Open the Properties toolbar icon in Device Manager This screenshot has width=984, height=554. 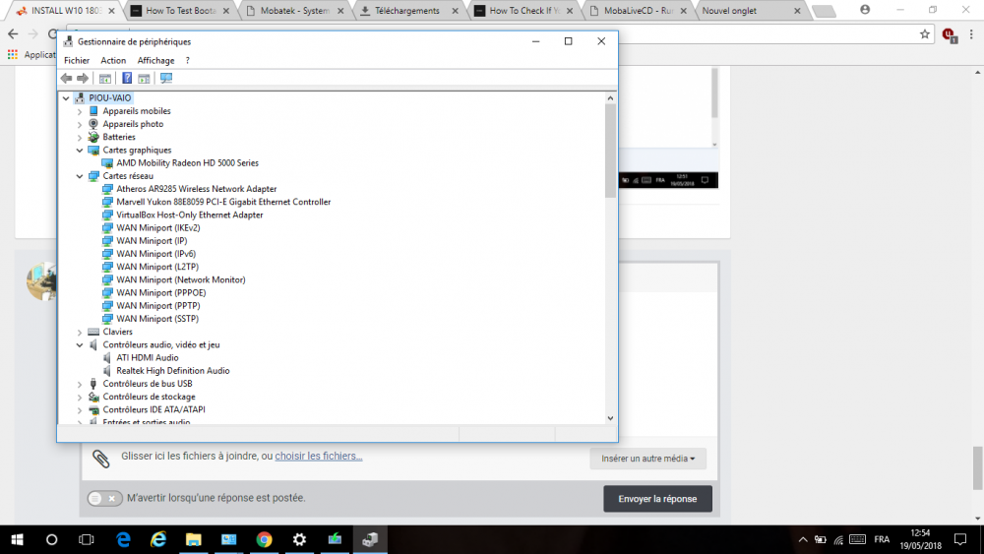coord(105,79)
